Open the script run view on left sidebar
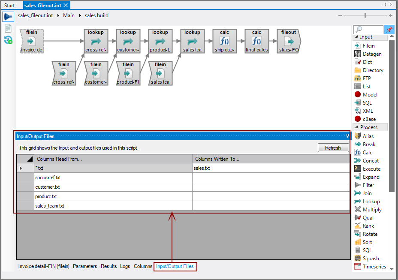The width and height of the screenshot is (398, 280). click(8, 16)
